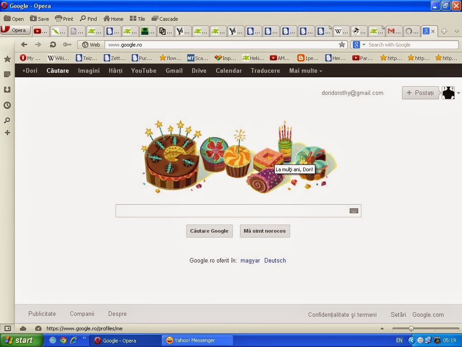This screenshot has width=462, height=347.
Task: Open the magyar language link
Action: pos(250,261)
